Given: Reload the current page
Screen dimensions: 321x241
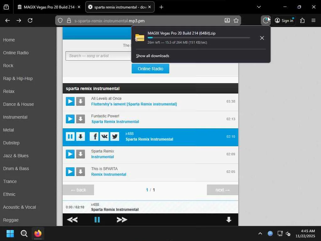Looking at the screenshot, I should (30, 20).
